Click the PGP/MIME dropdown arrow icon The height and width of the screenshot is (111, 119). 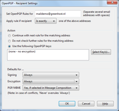click(x=76, y=88)
